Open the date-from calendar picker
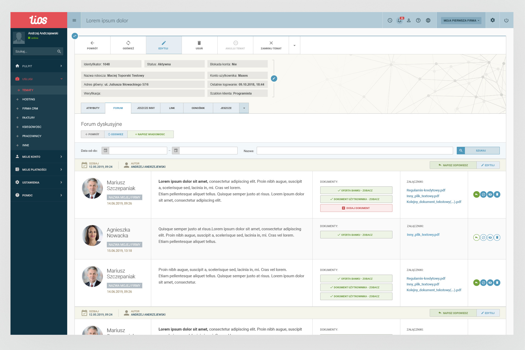This screenshot has width=525, height=350. [106, 151]
